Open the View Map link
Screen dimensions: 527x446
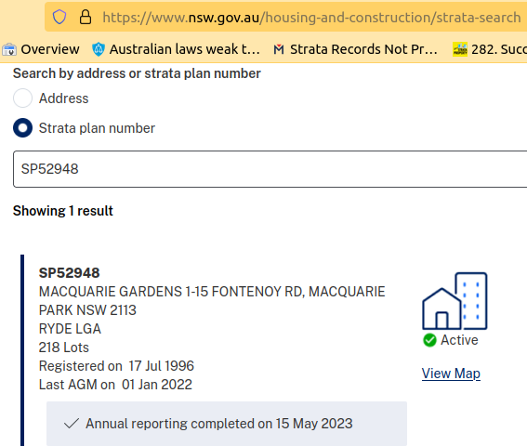pyautogui.click(x=451, y=374)
